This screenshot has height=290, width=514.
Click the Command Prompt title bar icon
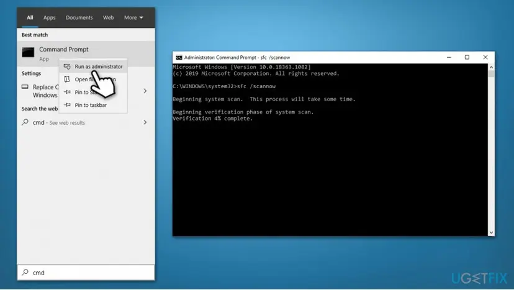pyautogui.click(x=179, y=57)
